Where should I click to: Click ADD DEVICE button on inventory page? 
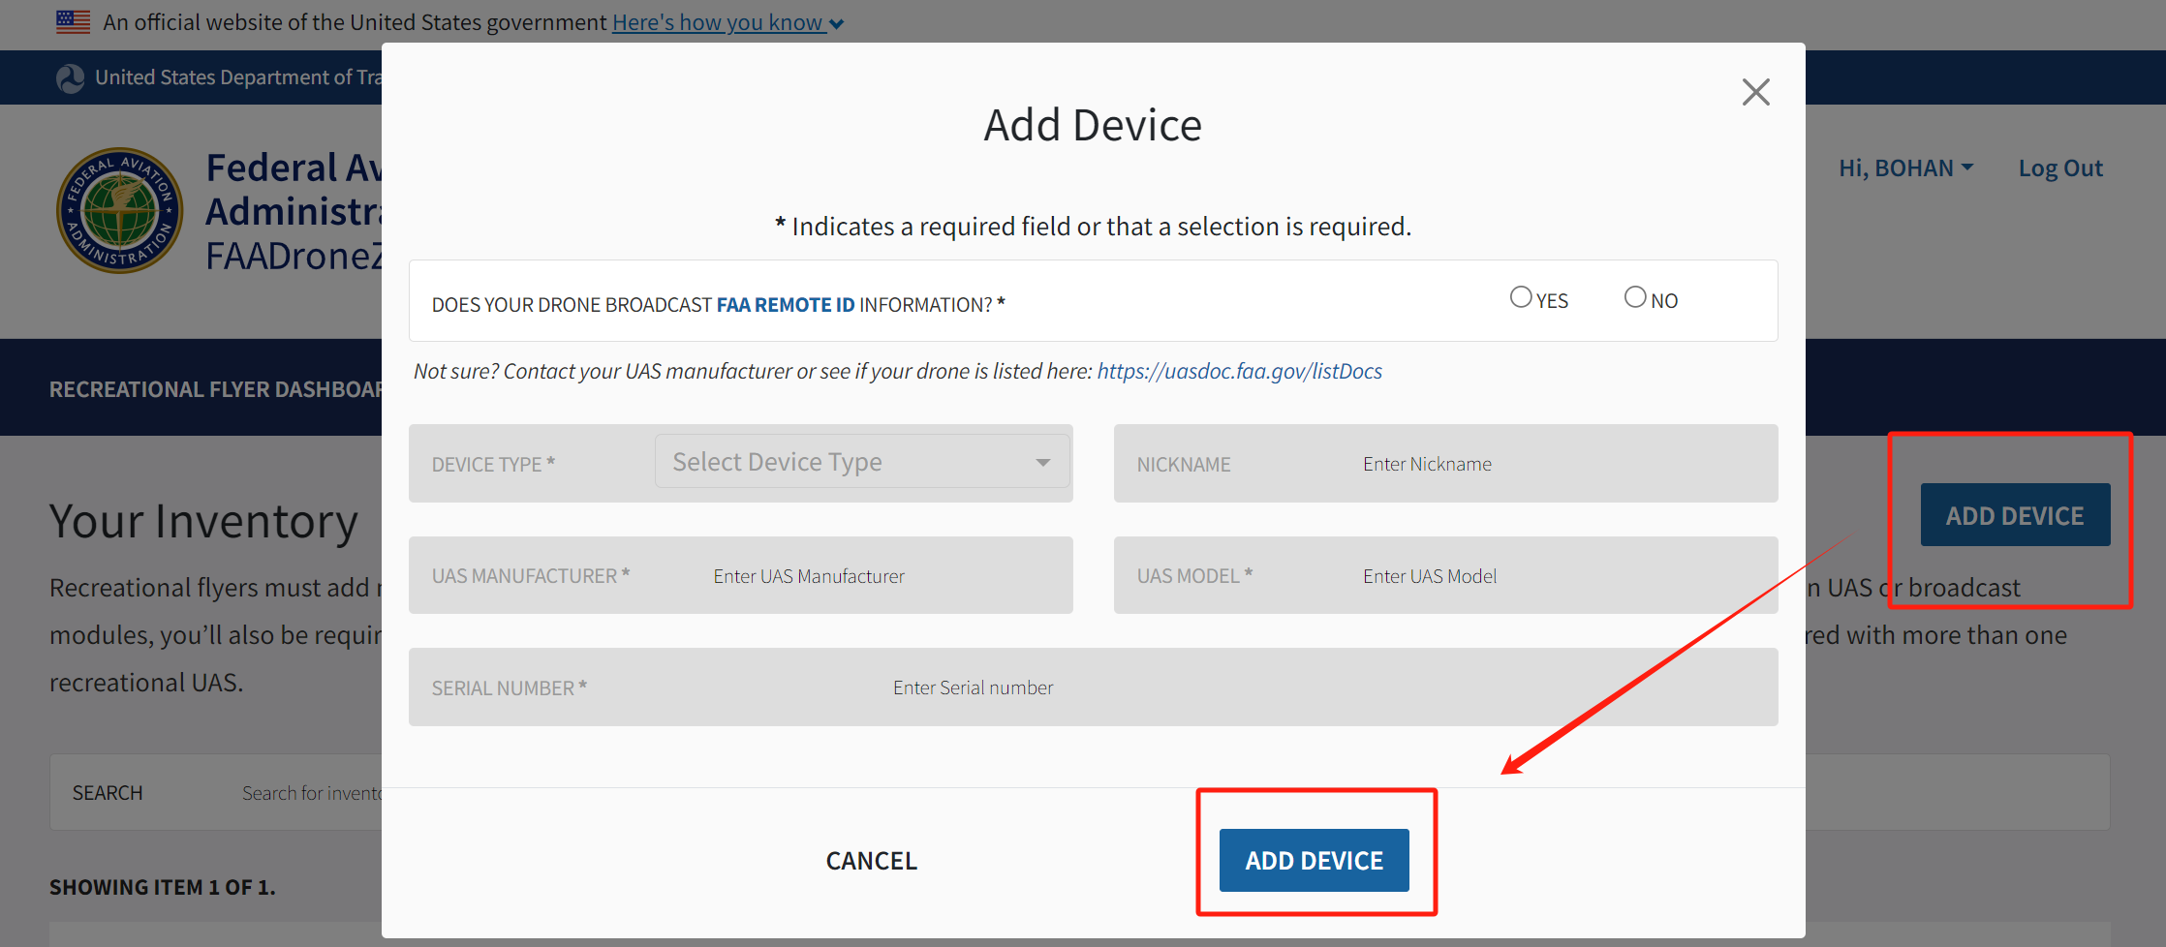tap(2014, 515)
